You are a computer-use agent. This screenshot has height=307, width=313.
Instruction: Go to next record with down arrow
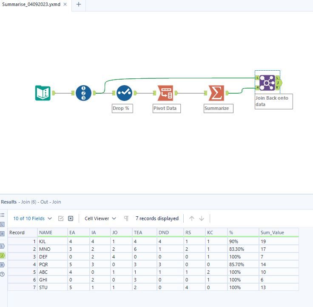pyautogui.click(x=202, y=218)
